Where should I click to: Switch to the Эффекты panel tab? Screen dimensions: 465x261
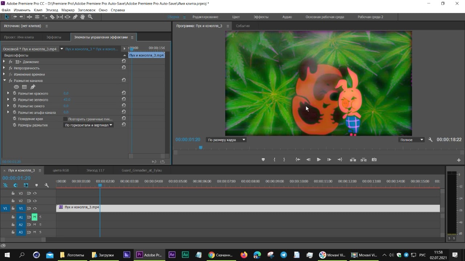coord(54,37)
